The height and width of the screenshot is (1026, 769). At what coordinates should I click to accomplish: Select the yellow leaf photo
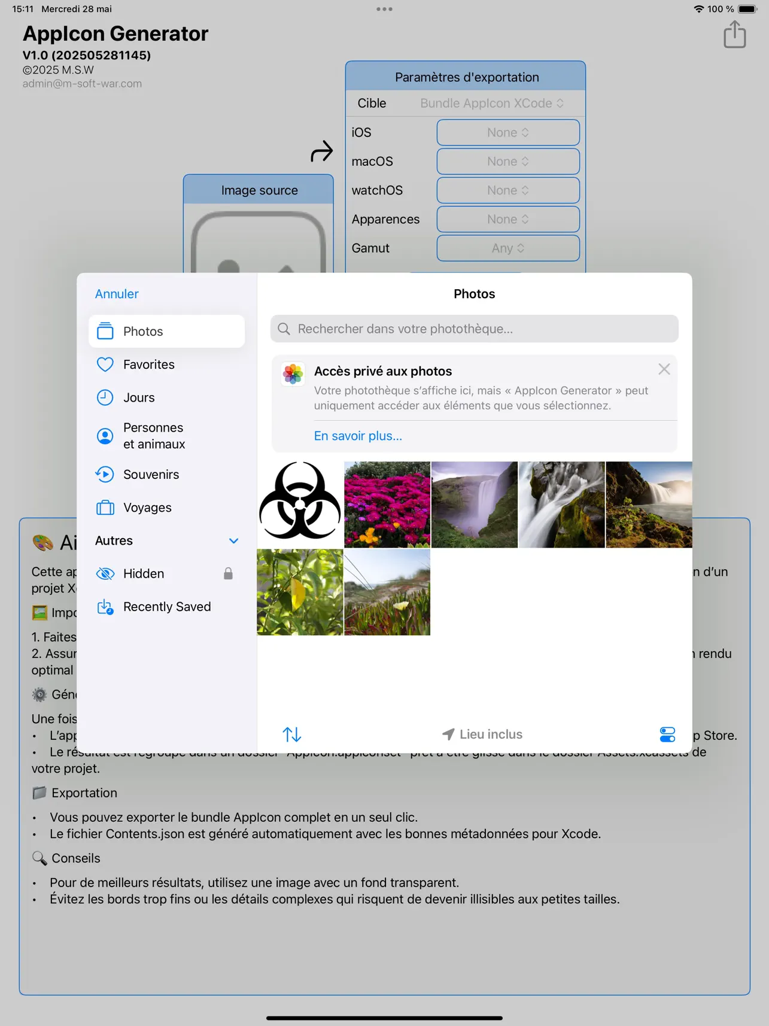(x=300, y=592)
